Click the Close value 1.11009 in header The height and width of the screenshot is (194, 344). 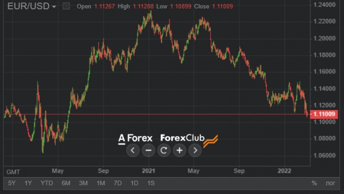point(222,6)
